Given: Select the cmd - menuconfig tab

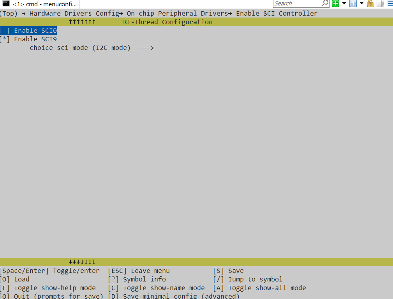Looking at the screenshot, I should click(x=40, y=4).
